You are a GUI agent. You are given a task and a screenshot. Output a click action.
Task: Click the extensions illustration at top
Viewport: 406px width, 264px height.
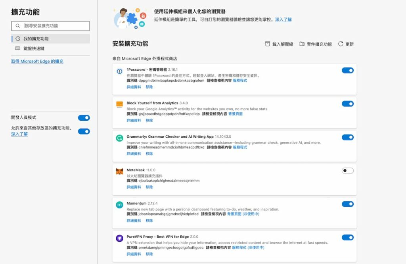tap(130, 18)
